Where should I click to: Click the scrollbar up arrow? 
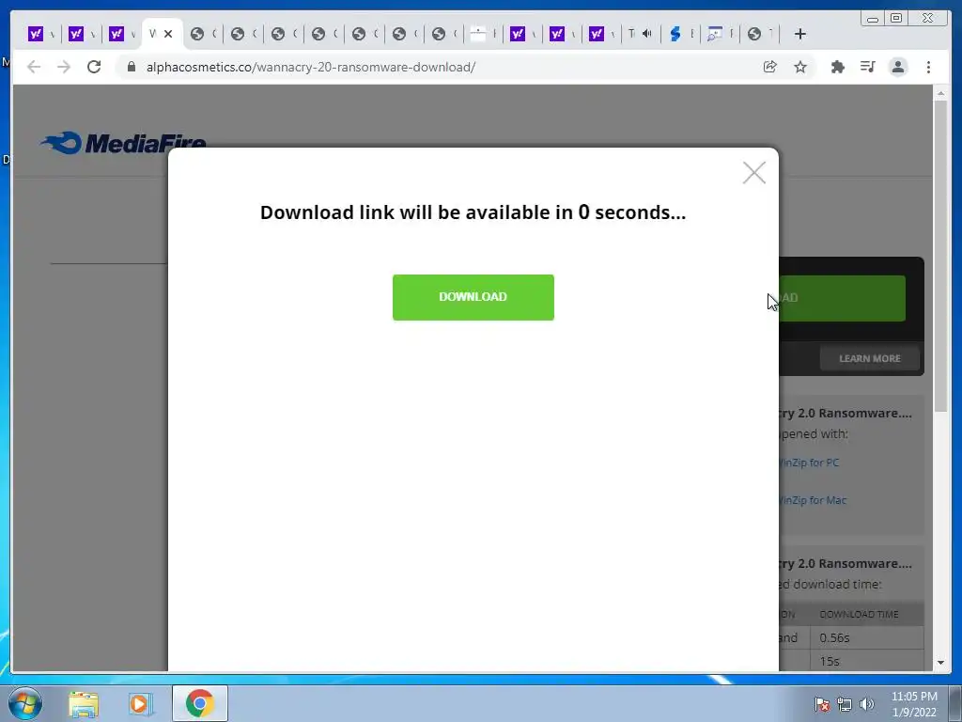(941, 93)
